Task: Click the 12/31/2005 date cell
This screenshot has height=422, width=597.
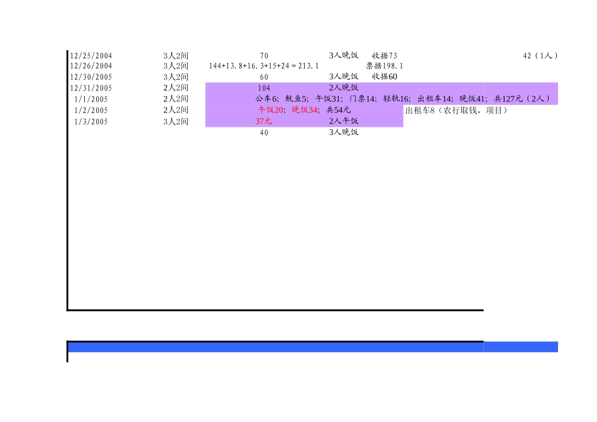Action: click(91, 88)
